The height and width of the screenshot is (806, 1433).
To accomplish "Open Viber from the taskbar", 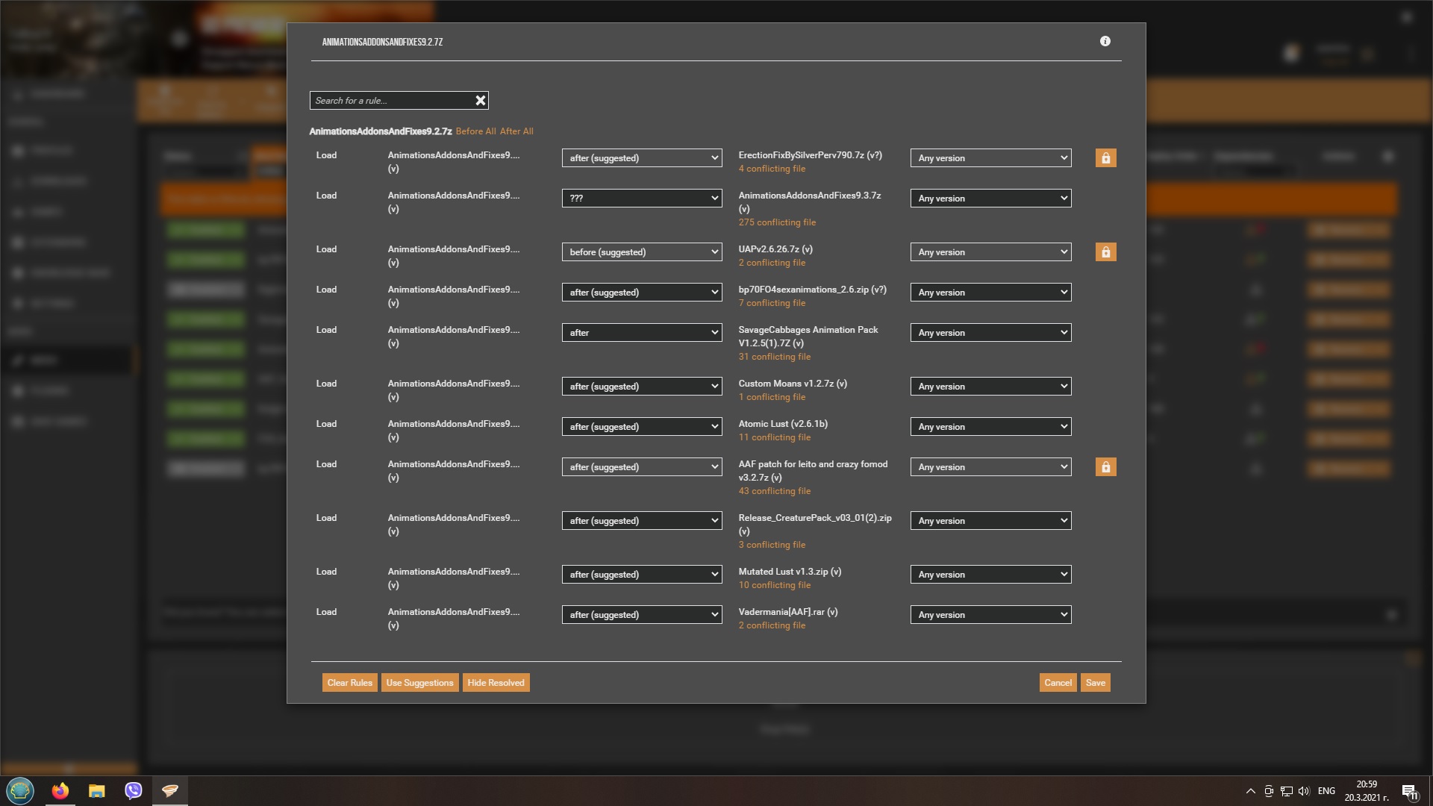I will (x=134, y=790).
